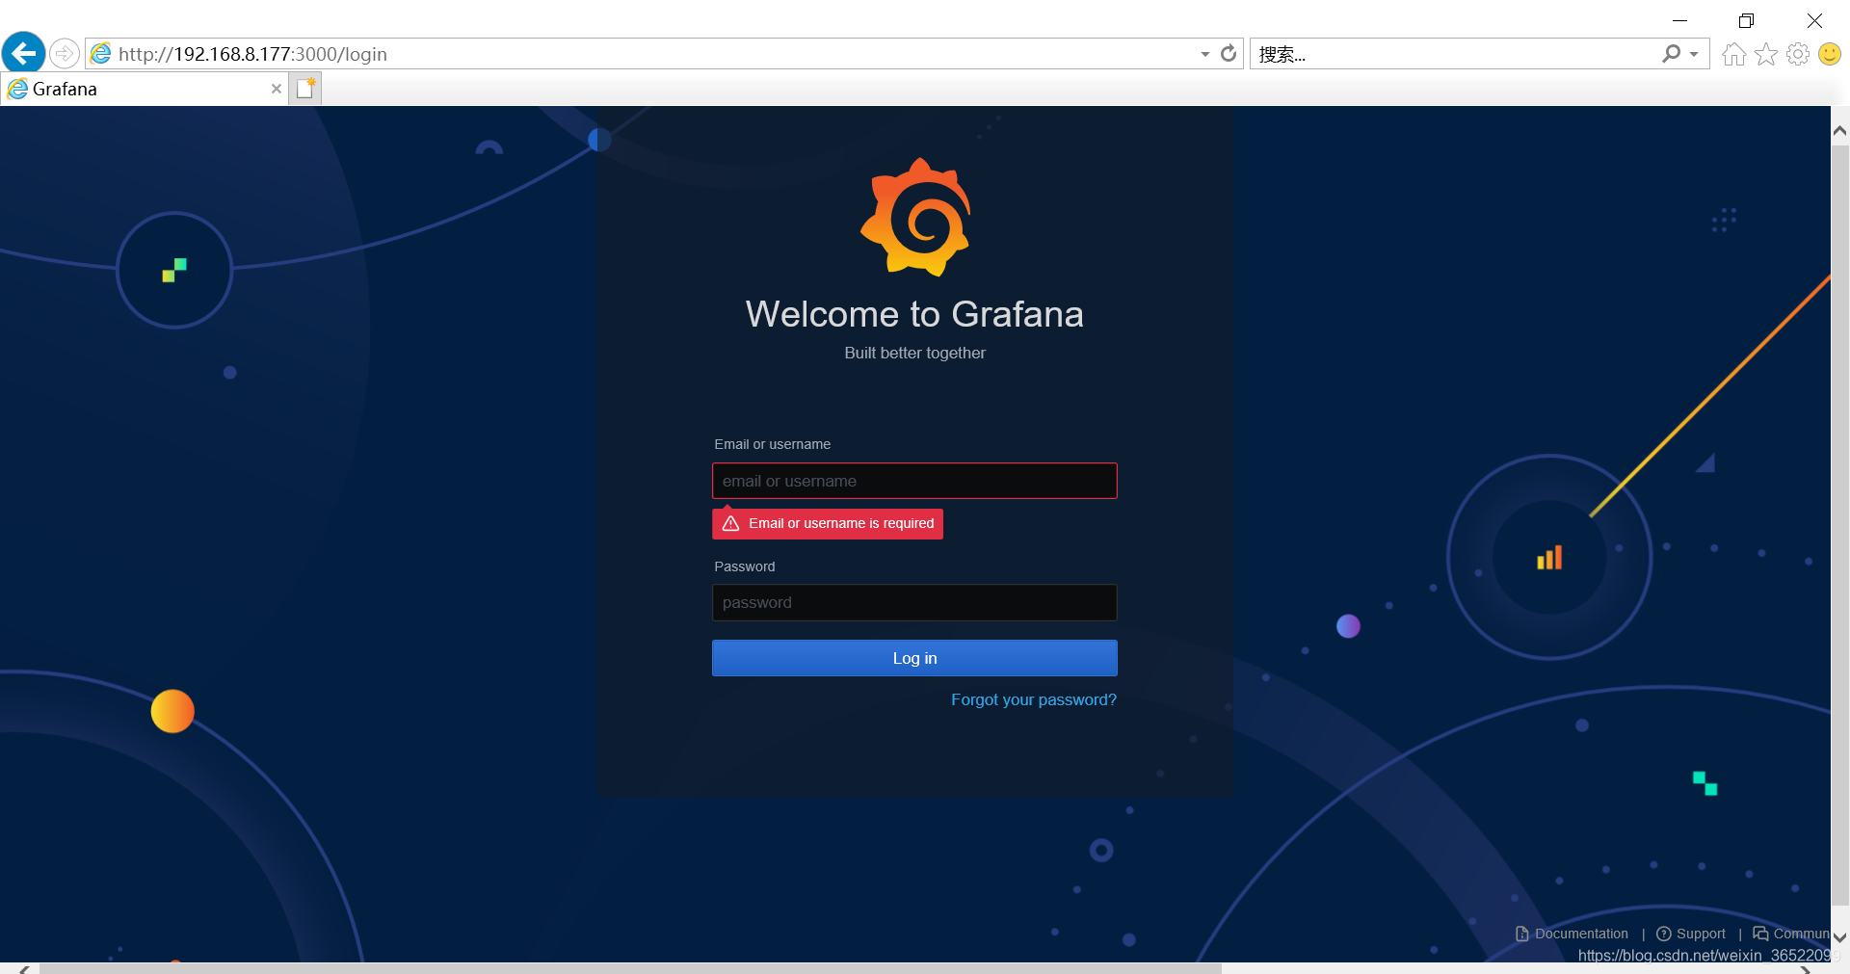1850x974 pixels.
Task: Click the Support question-mark icon
Action: [1663, 934]
